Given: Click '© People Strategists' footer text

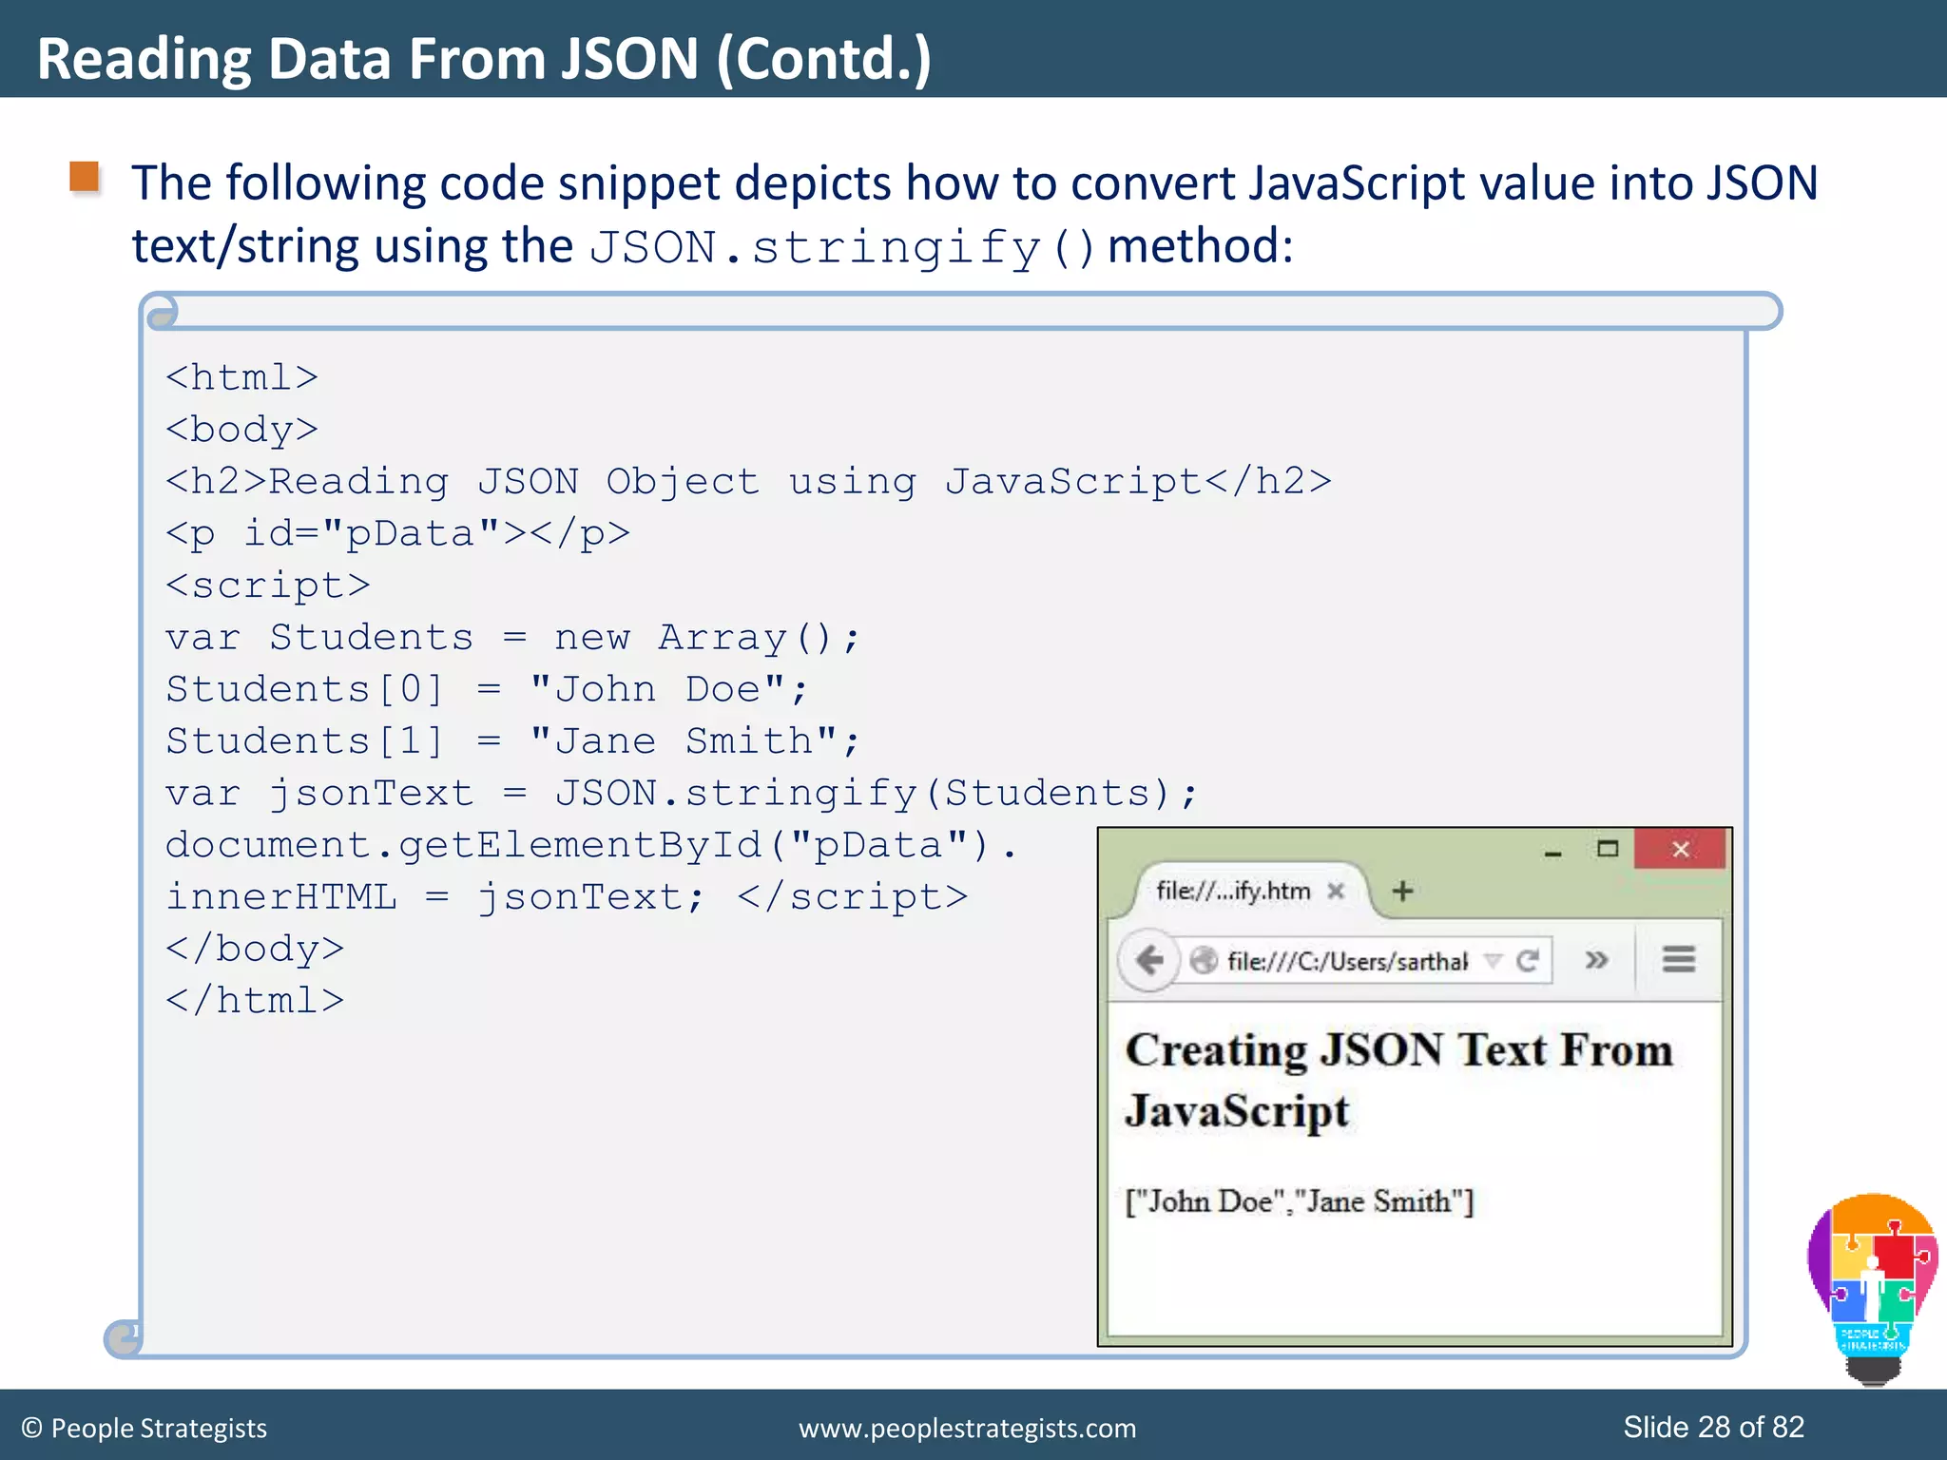Looking at the screenshot, I should tap(144, 1428).
